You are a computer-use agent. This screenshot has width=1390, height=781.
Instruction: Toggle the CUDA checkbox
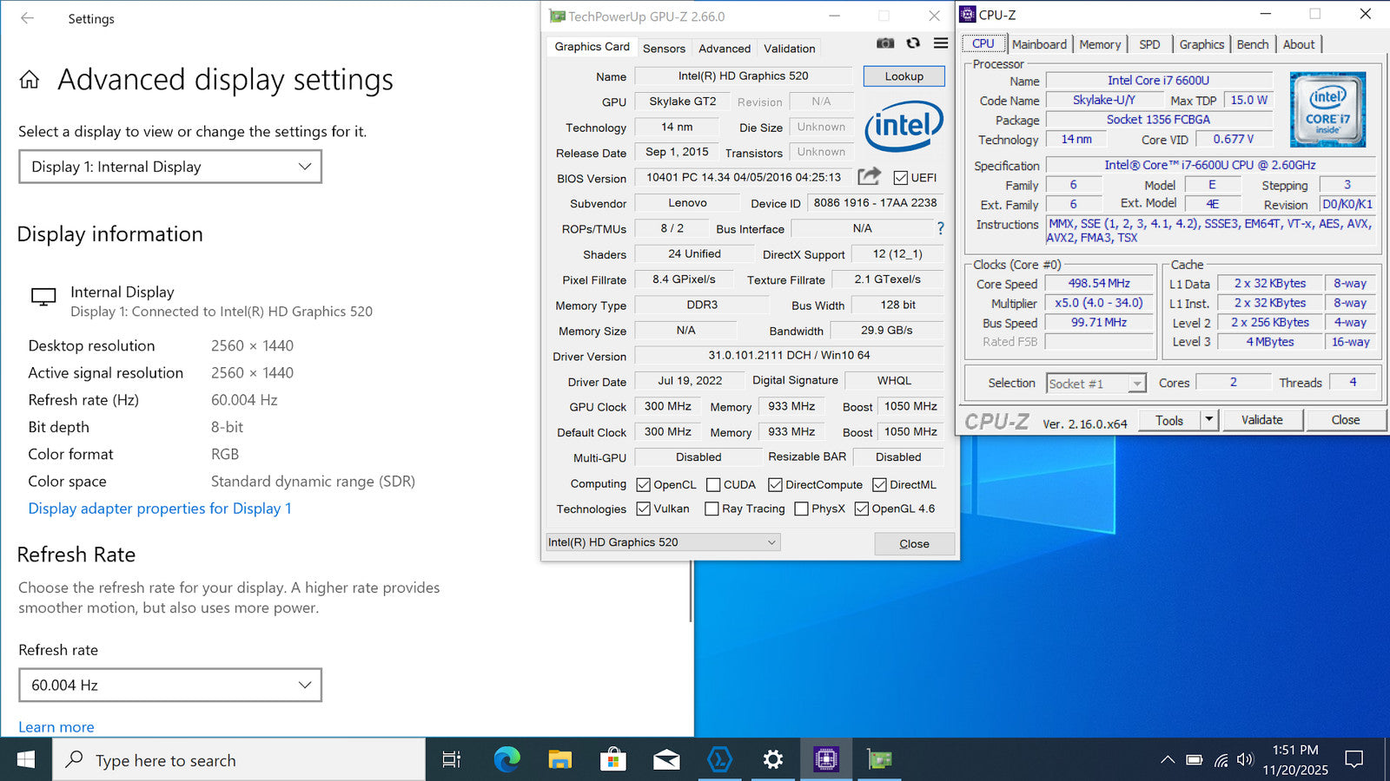713,485
